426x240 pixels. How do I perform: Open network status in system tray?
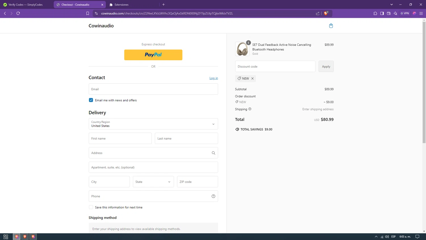pyautogui.click(x=382, y=237)
